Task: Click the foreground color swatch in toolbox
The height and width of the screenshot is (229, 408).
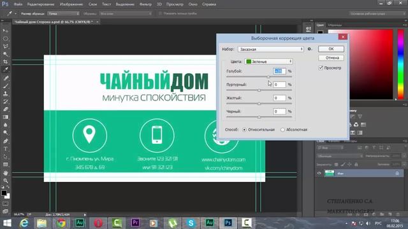Action: pyautogui.click(x=4, y=193)
